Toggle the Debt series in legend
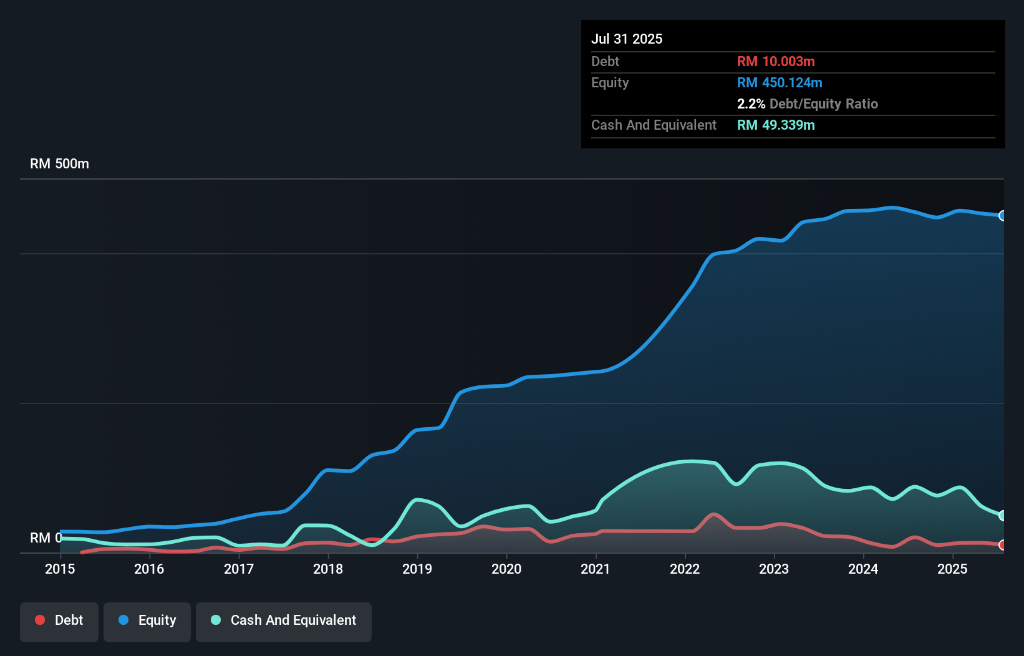1024x656 pixels. point(59,620)
